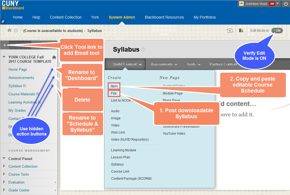Turn Edit Mode OFF
The image size is (290, 195).
[277, 31]
